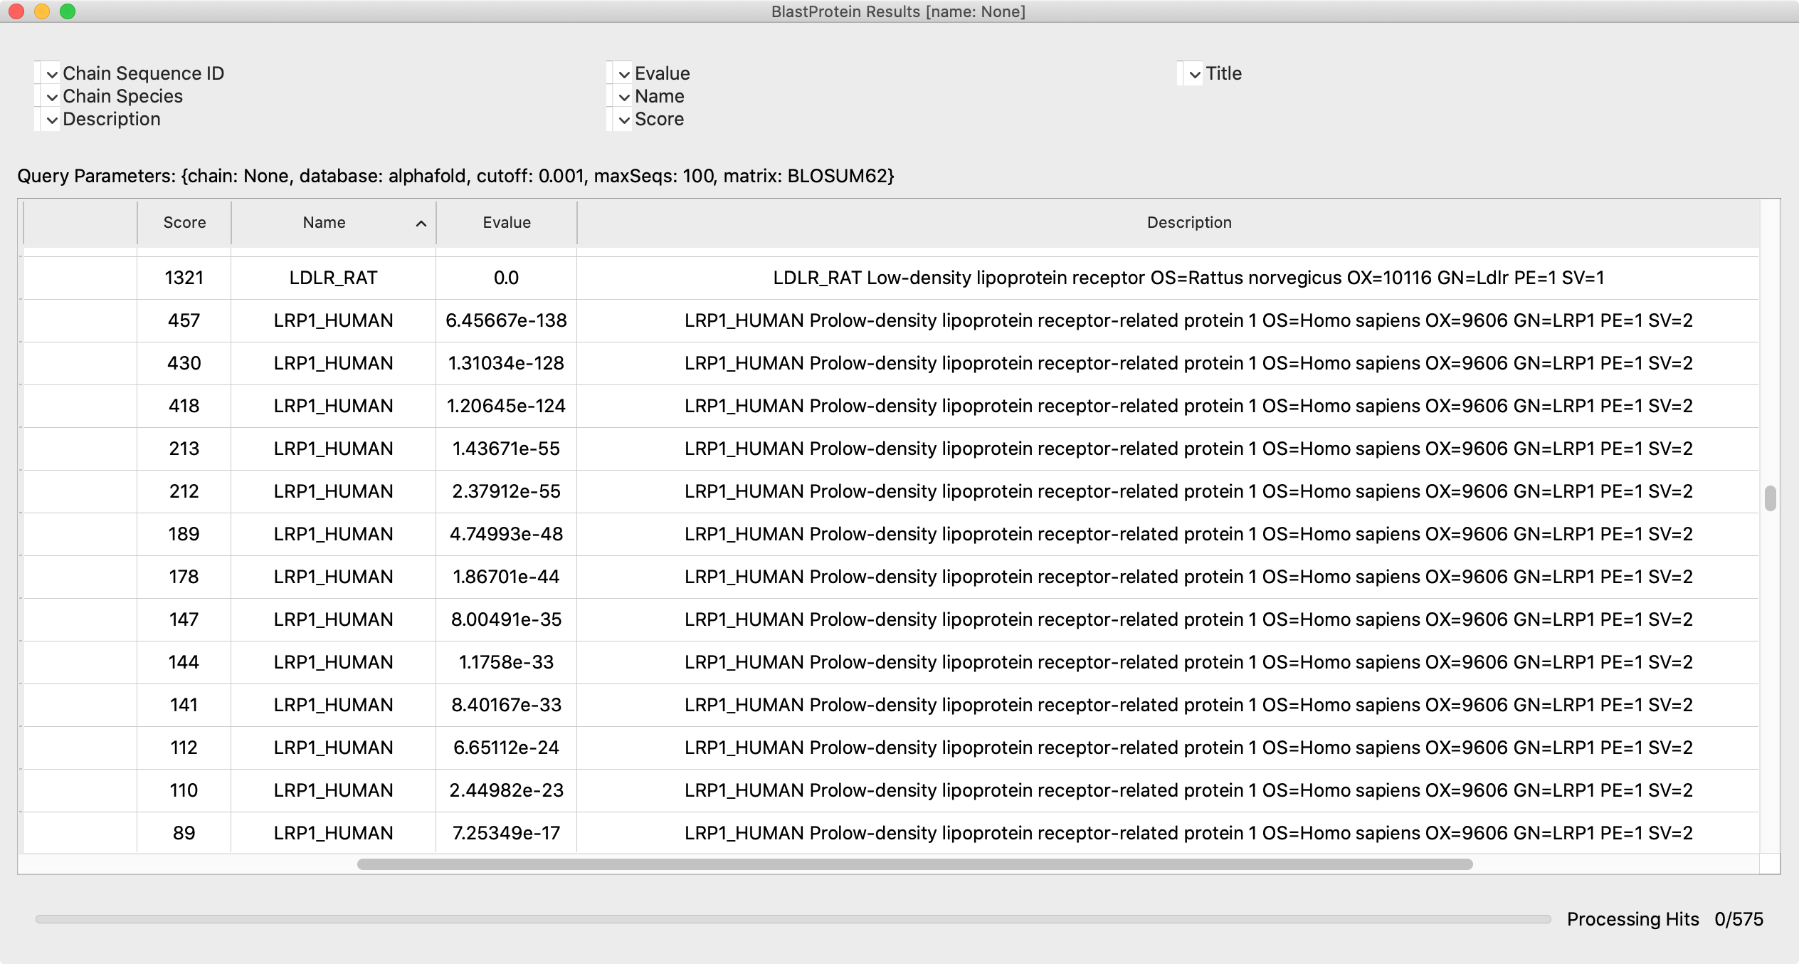The height and width of the screenshot is (964, 1799).
Task: Click the horizontal scrollbar of results table
Action: [x=914, y=864]
